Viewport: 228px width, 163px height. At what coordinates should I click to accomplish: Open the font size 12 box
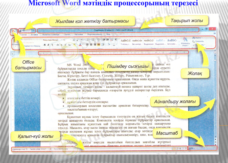pos(66,40)
